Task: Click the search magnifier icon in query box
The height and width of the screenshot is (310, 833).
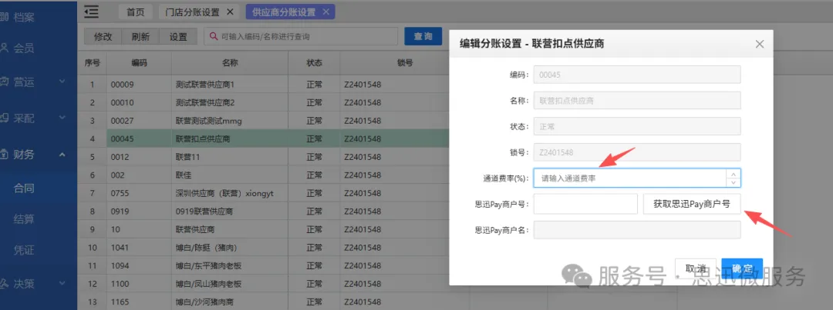Action: coord(214,37)
